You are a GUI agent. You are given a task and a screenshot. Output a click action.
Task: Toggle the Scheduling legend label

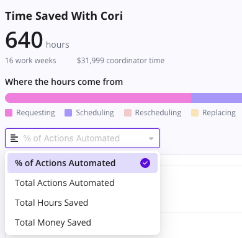95,113
